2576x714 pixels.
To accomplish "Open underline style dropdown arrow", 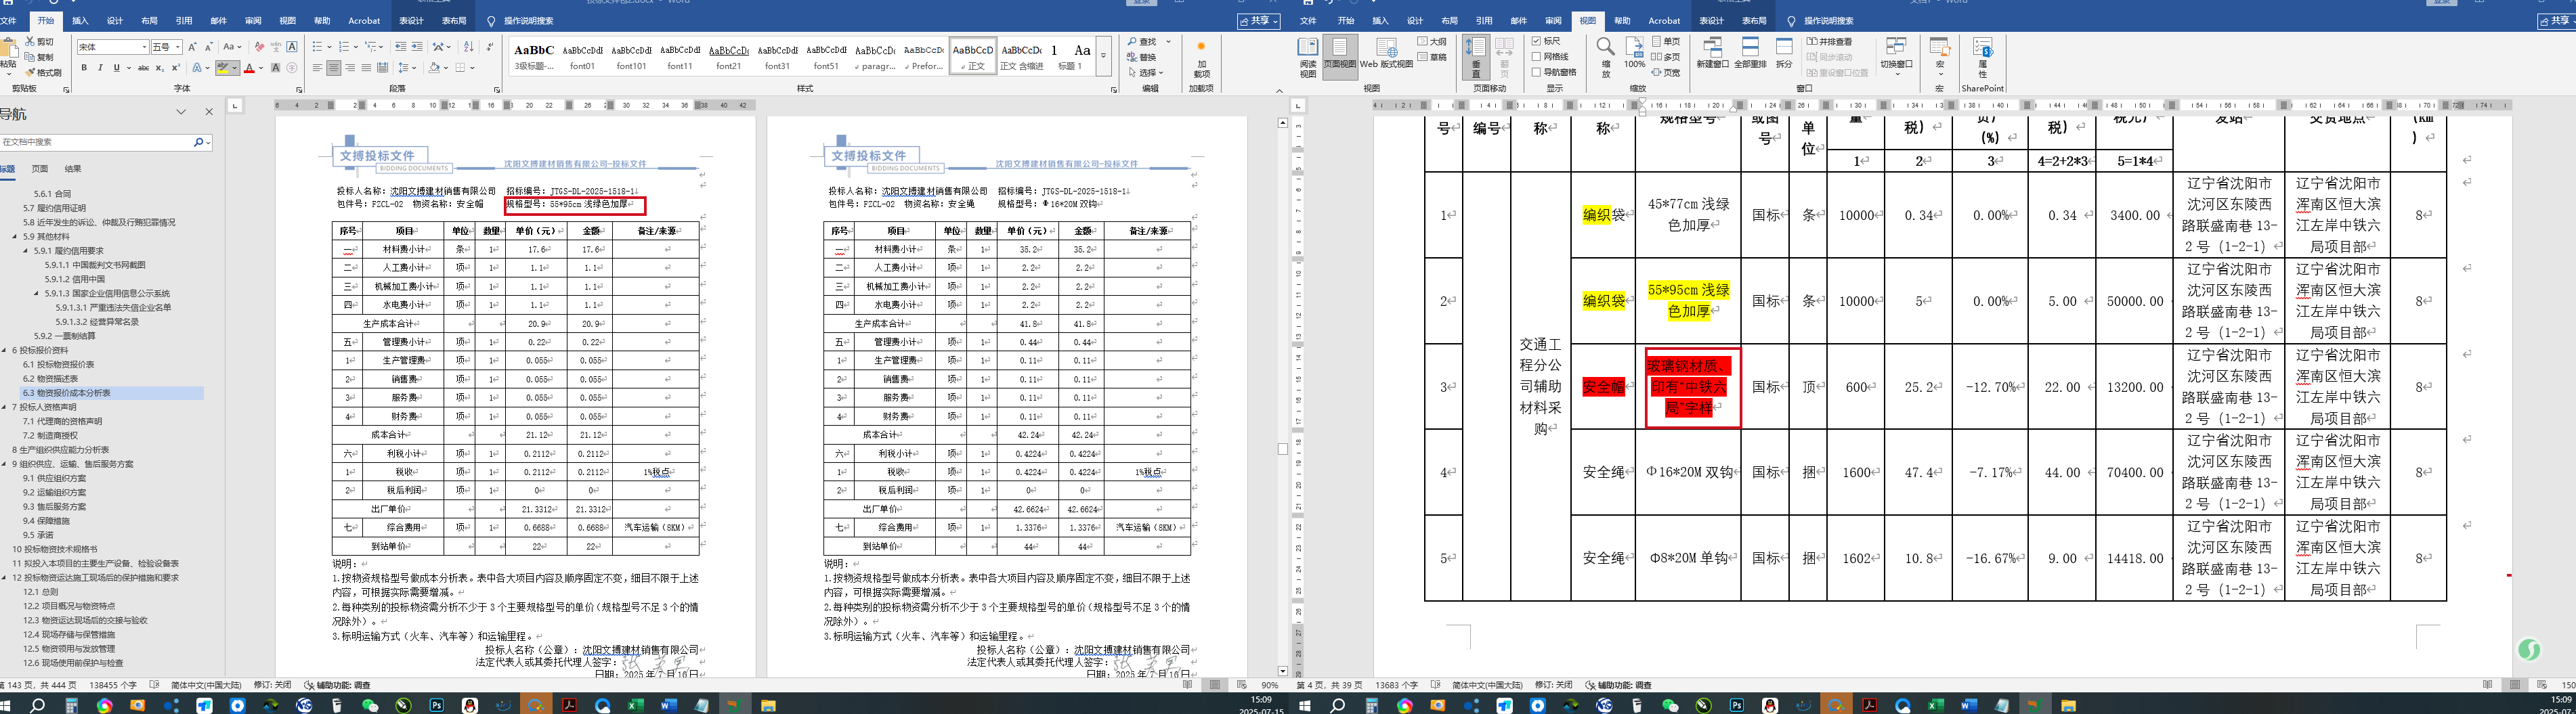I will pos(127,68).
